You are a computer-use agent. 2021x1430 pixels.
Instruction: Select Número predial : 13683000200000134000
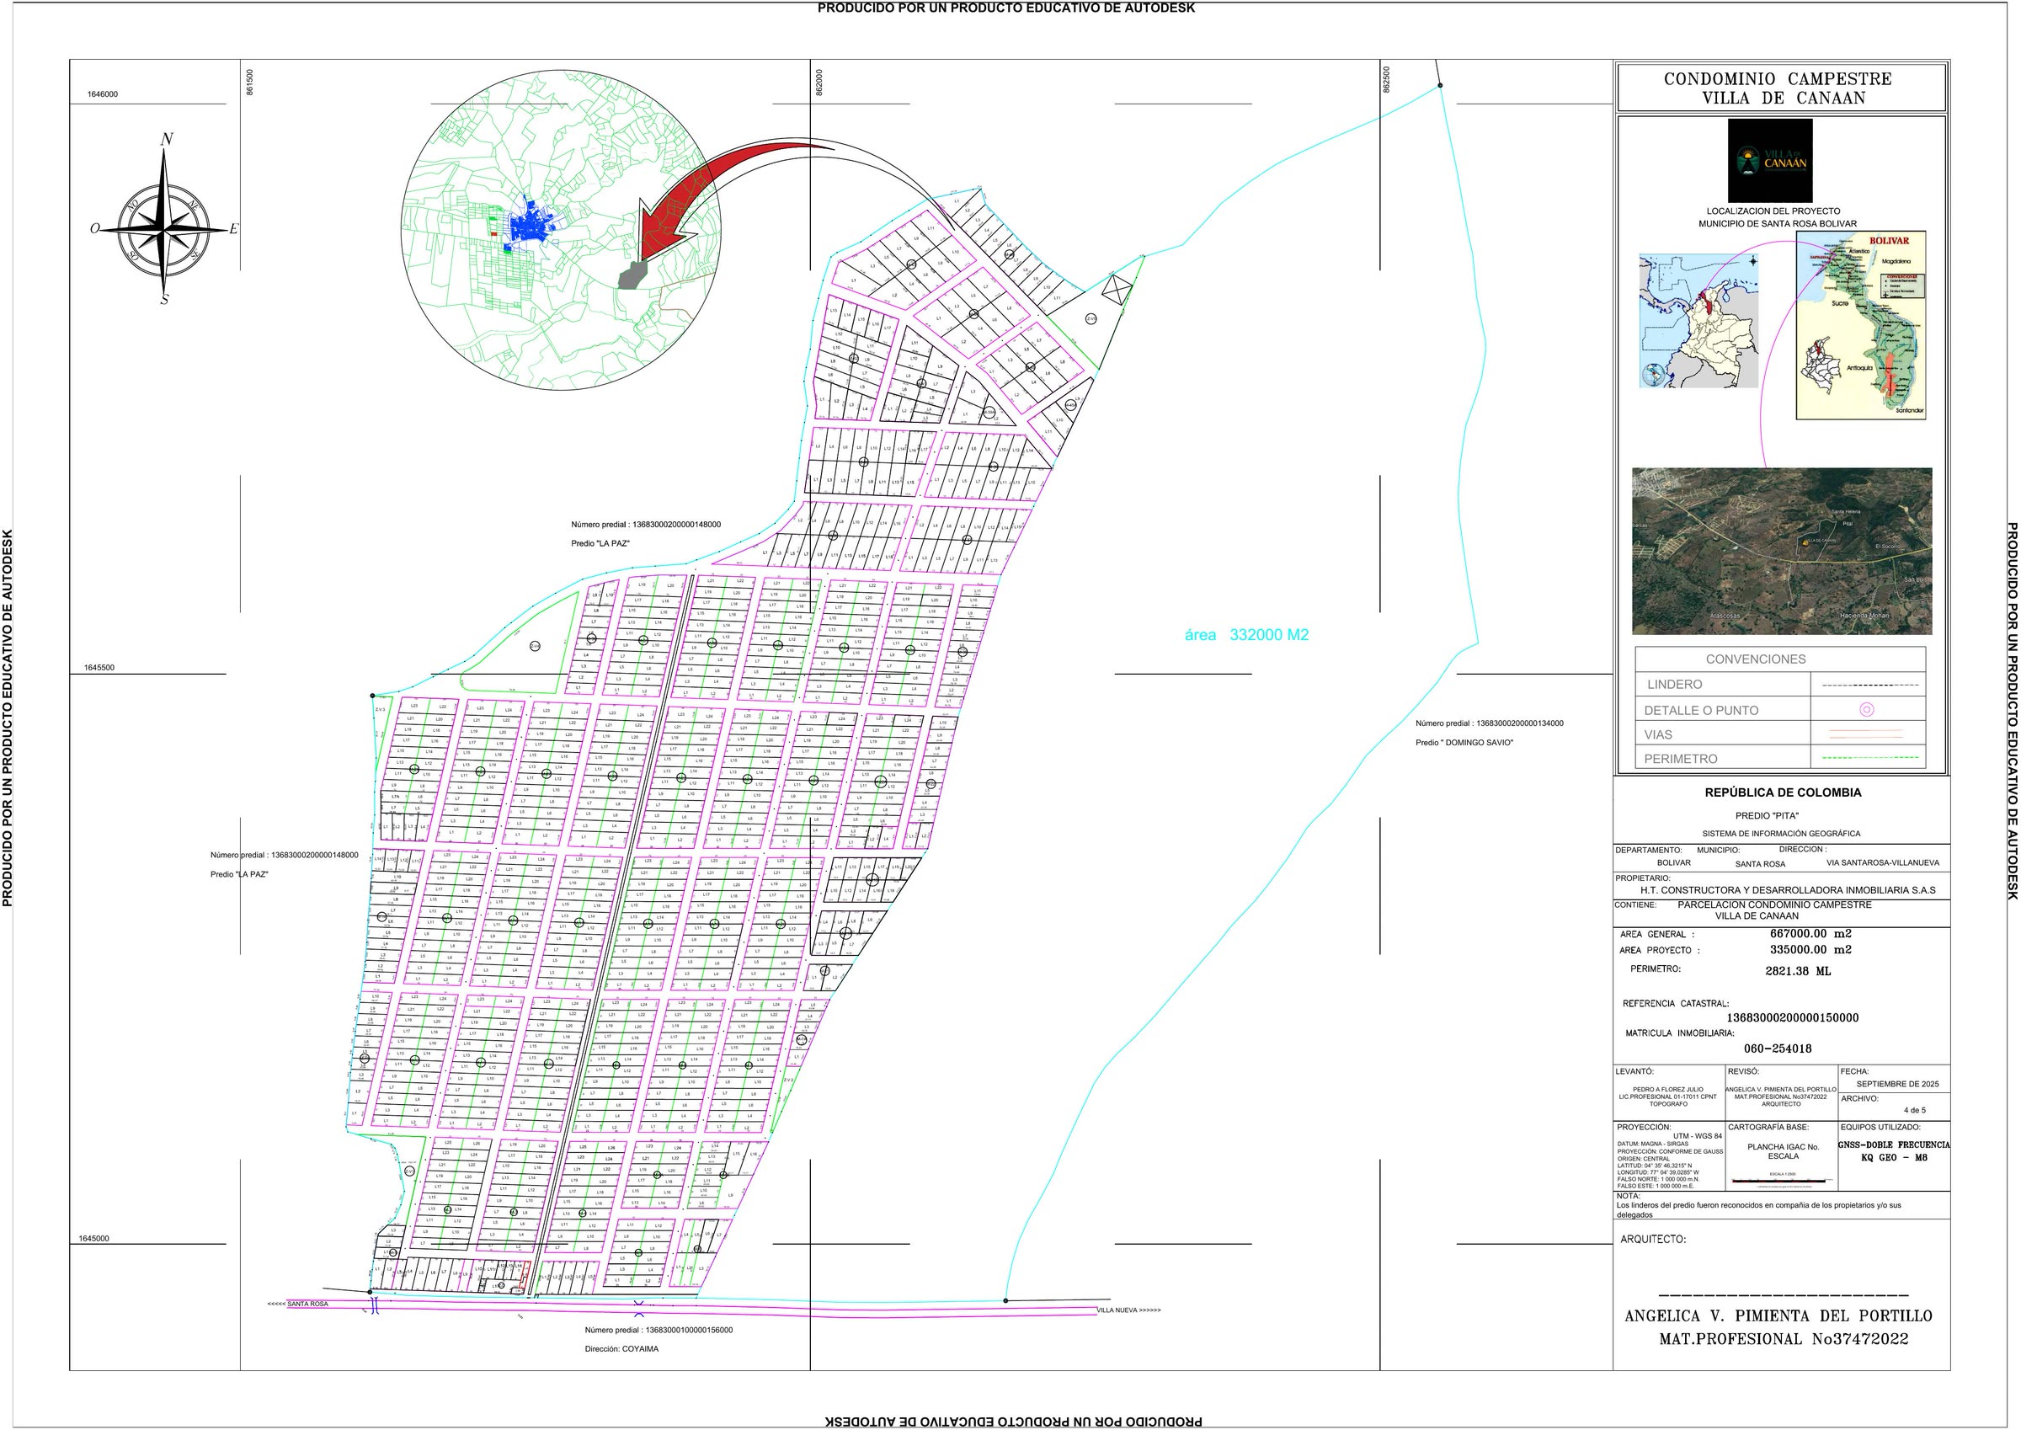tap(1490, 723)
